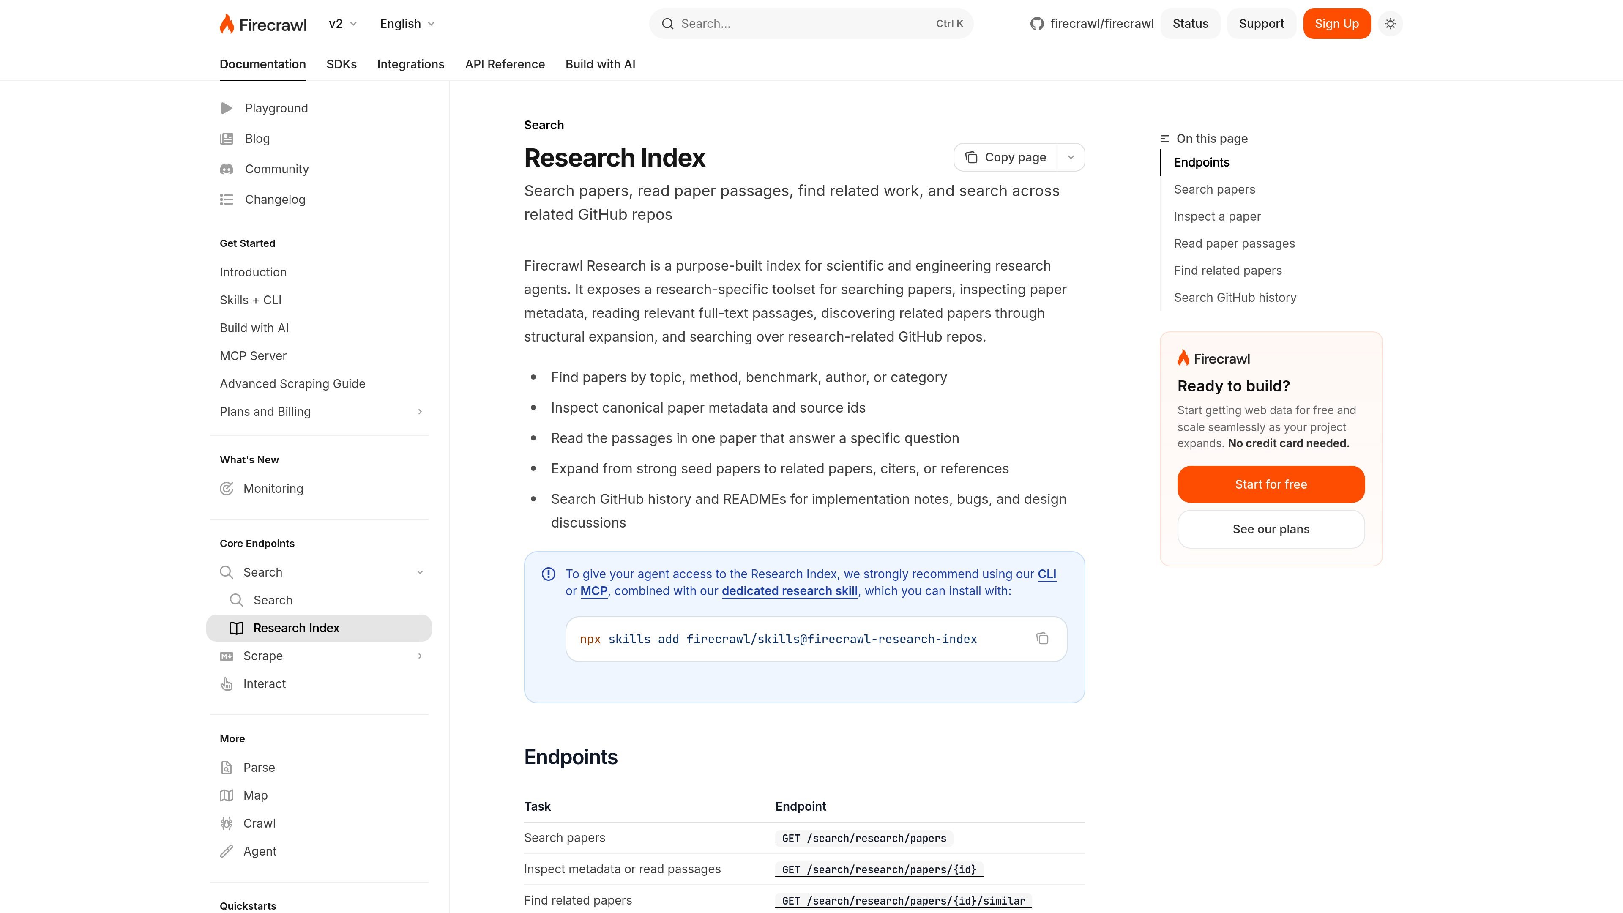Copy the npx skills install command
This screenshot has height=913, width=1623.
[x=1042, y=639]
